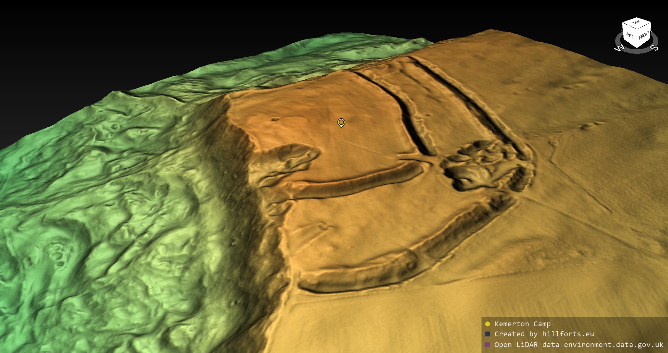The width and height of the screenshot is (668, 353).
Task: Switch to FRONT view on the cube
Action: [644, 35]
